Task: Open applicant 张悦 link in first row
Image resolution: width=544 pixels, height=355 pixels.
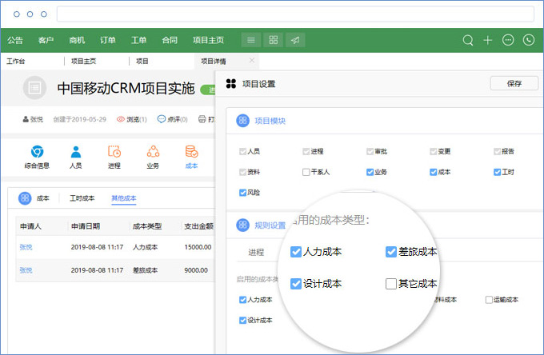Action: [26, 247]
